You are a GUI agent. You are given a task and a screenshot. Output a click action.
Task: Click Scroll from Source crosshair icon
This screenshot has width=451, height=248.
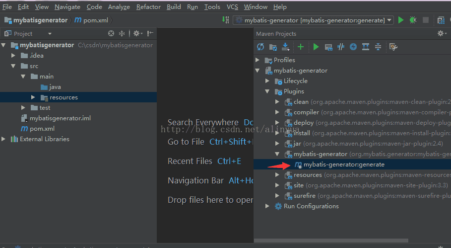(x=111, y=34)
